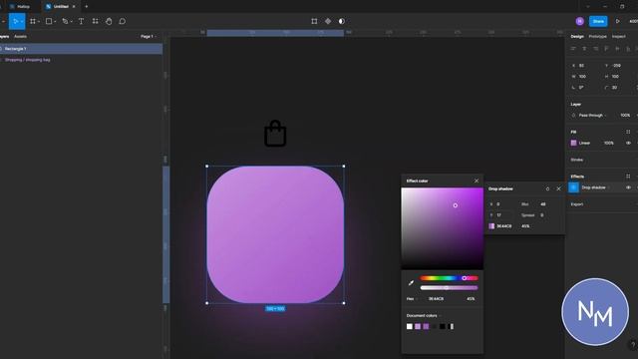
Task: Open the Hex color format dropdown
Action: point(412,299)
